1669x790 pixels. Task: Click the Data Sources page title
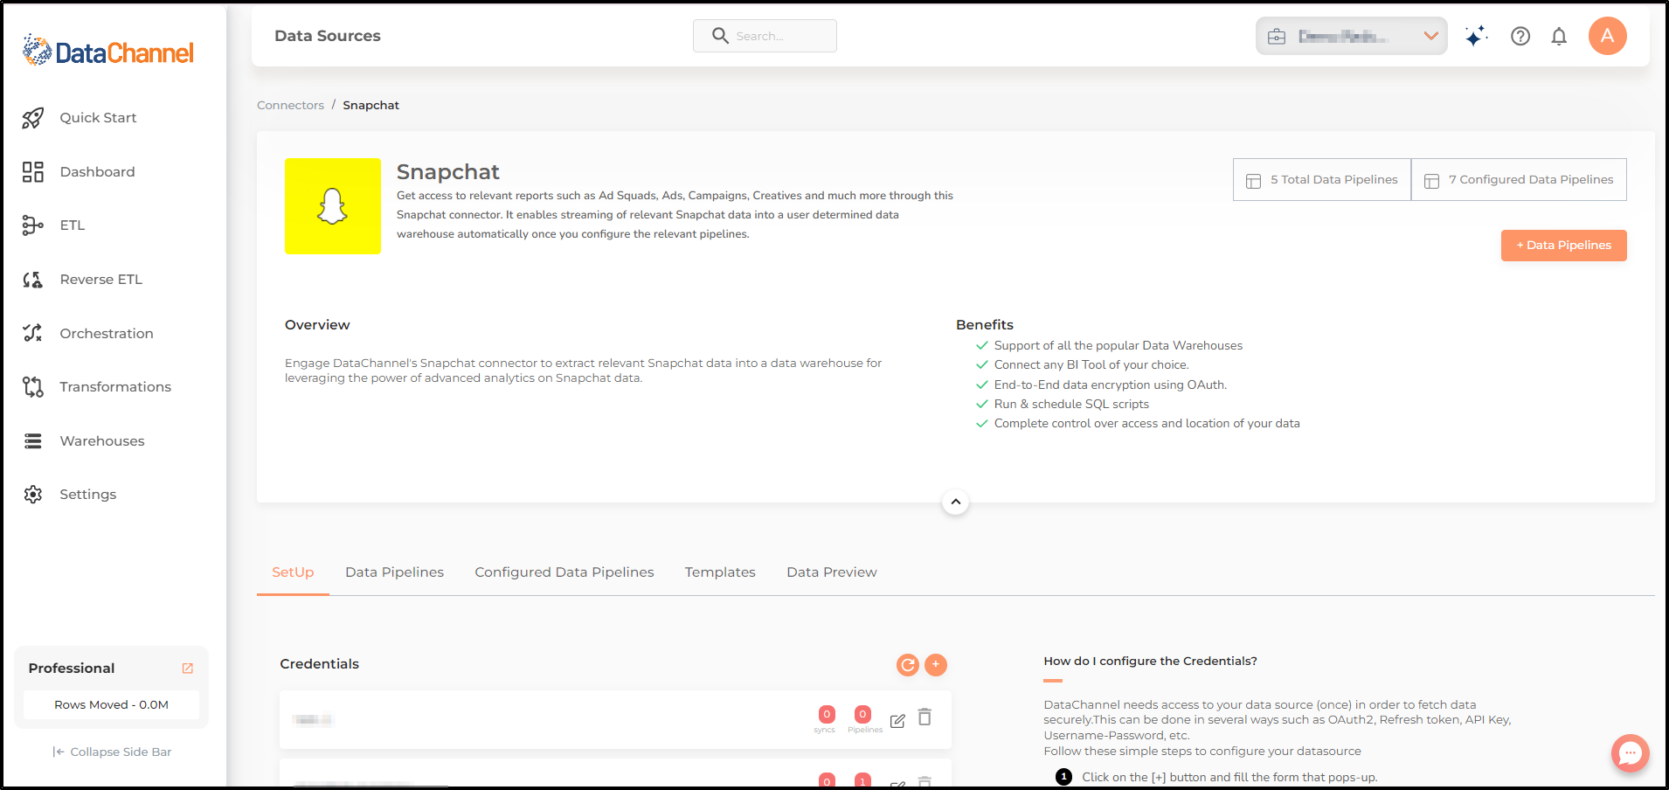click(x=328, y=36)
